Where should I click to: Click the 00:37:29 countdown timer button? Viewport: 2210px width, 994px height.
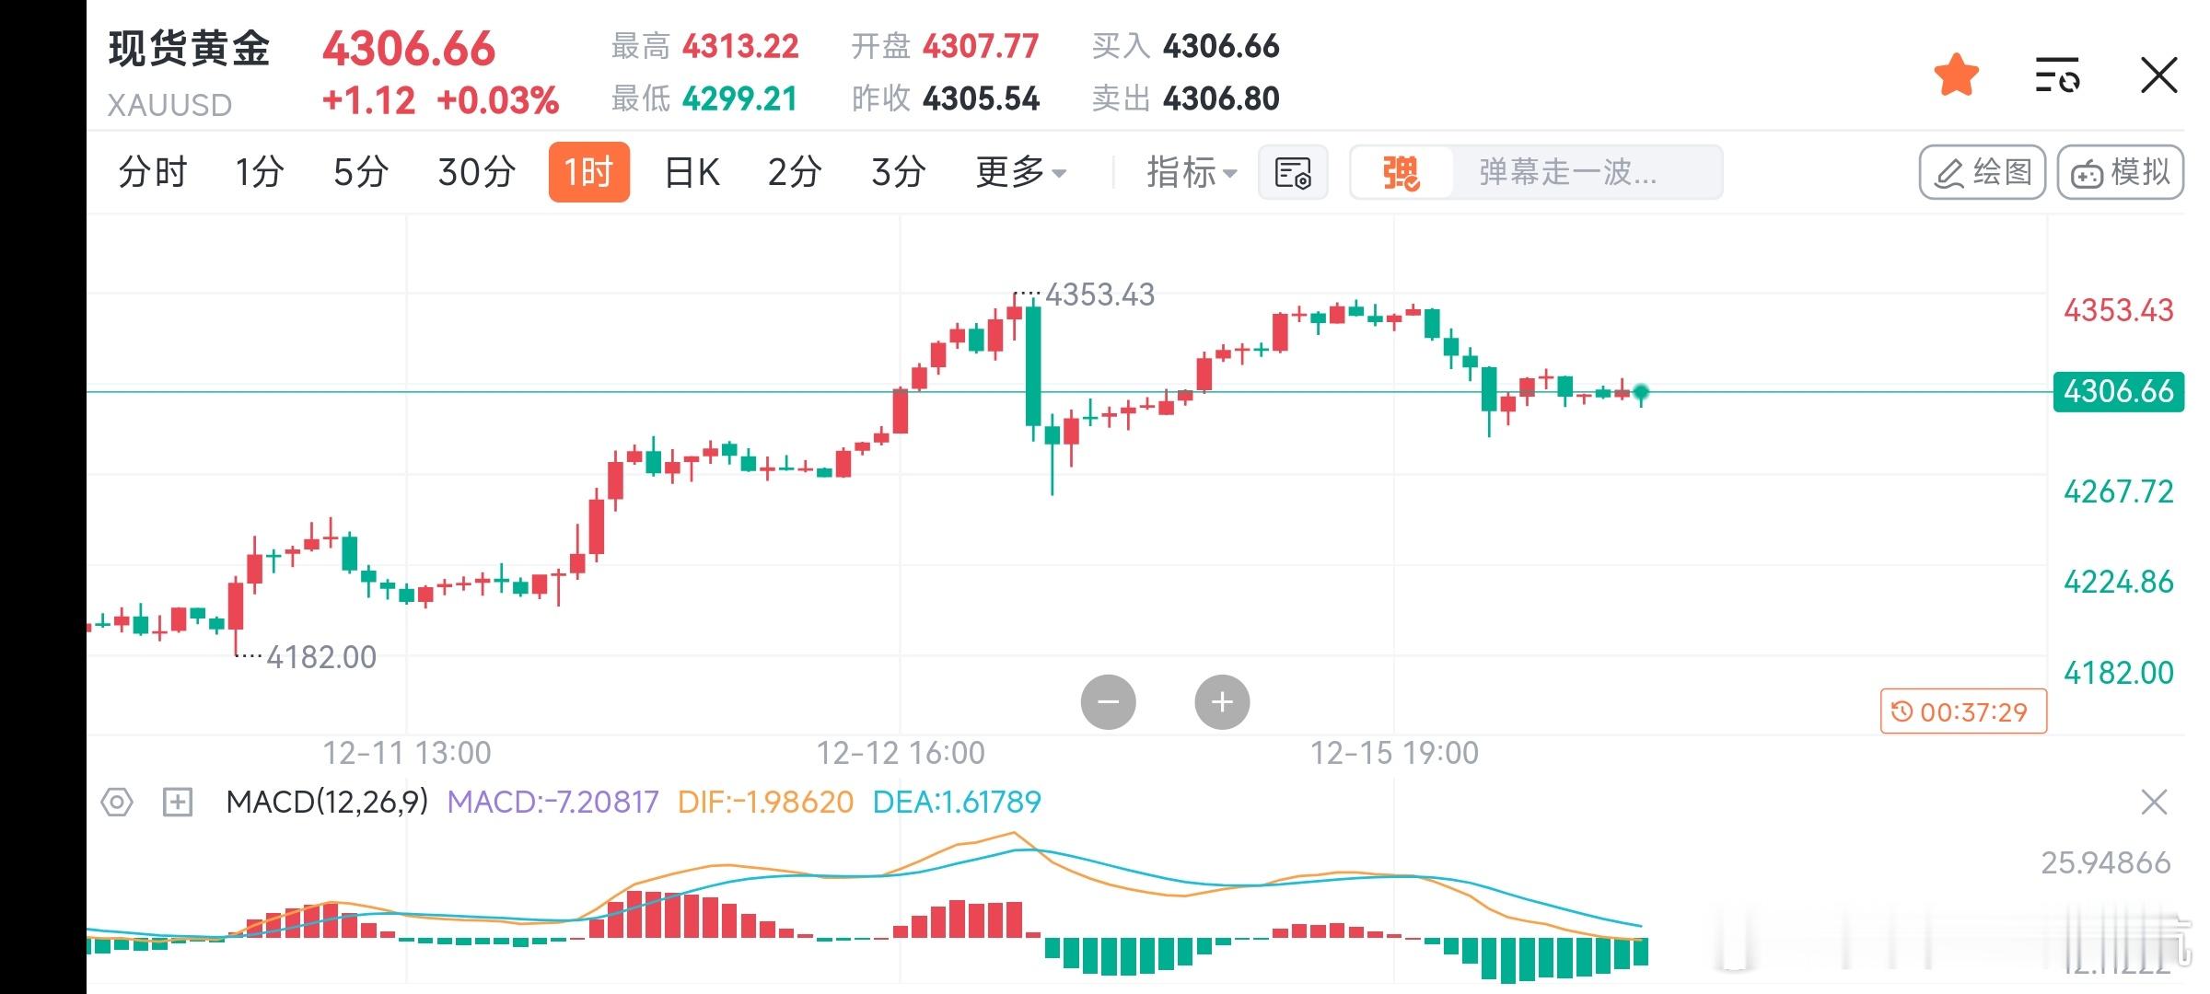tap(1963, 711)
